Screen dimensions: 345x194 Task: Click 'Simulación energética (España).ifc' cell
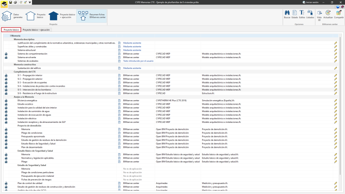coord(218,101)
